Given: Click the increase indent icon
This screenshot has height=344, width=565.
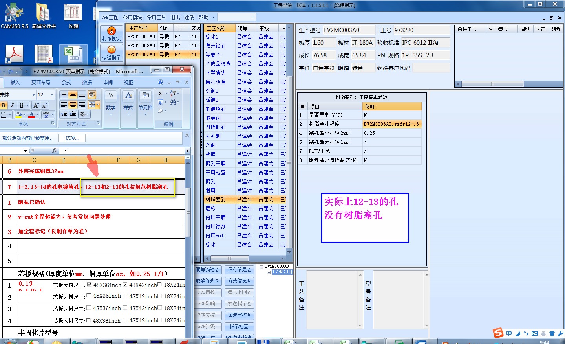Looking at the screenshot, I should point(73,114).
